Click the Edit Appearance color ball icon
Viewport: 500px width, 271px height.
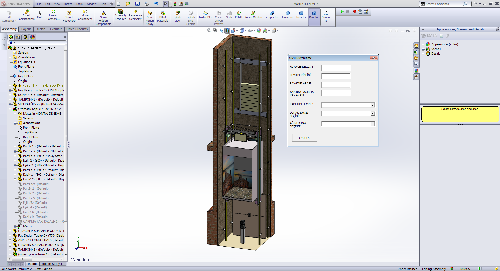259,31
